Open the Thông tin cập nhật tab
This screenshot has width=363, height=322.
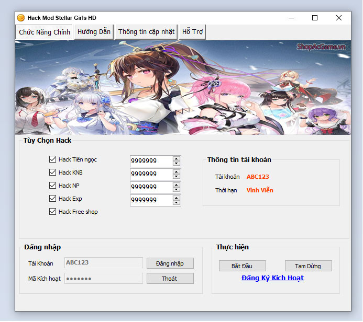tap(146, 32)
